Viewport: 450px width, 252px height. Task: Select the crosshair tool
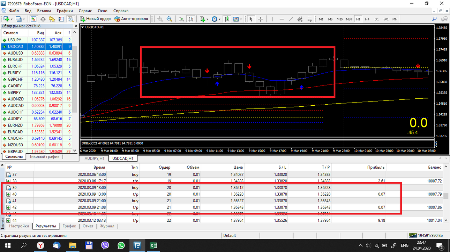coord(260,19)
